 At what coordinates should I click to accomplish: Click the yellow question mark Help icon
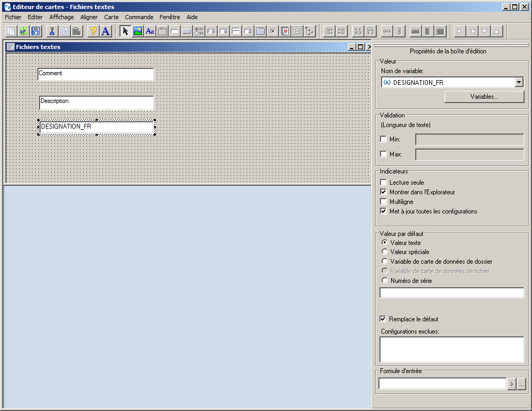93,31
